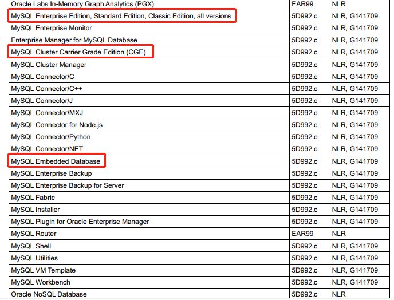Click MySQL Enterprise Edition, Standard Edition text
This screenshot has height=300, width=394.
click(77, 16)
